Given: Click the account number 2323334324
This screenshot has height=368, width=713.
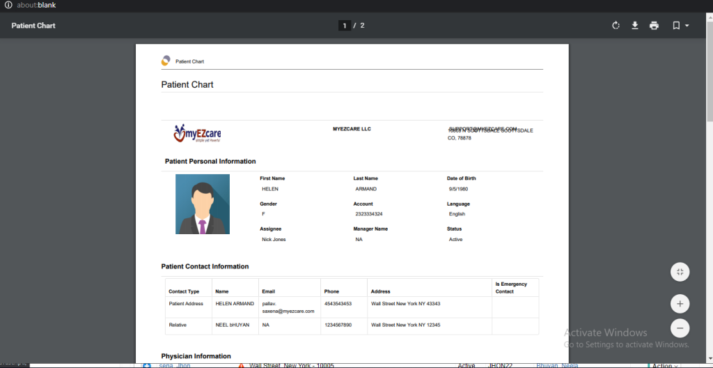Looking at the screenshot, I should tap(369, 213).
